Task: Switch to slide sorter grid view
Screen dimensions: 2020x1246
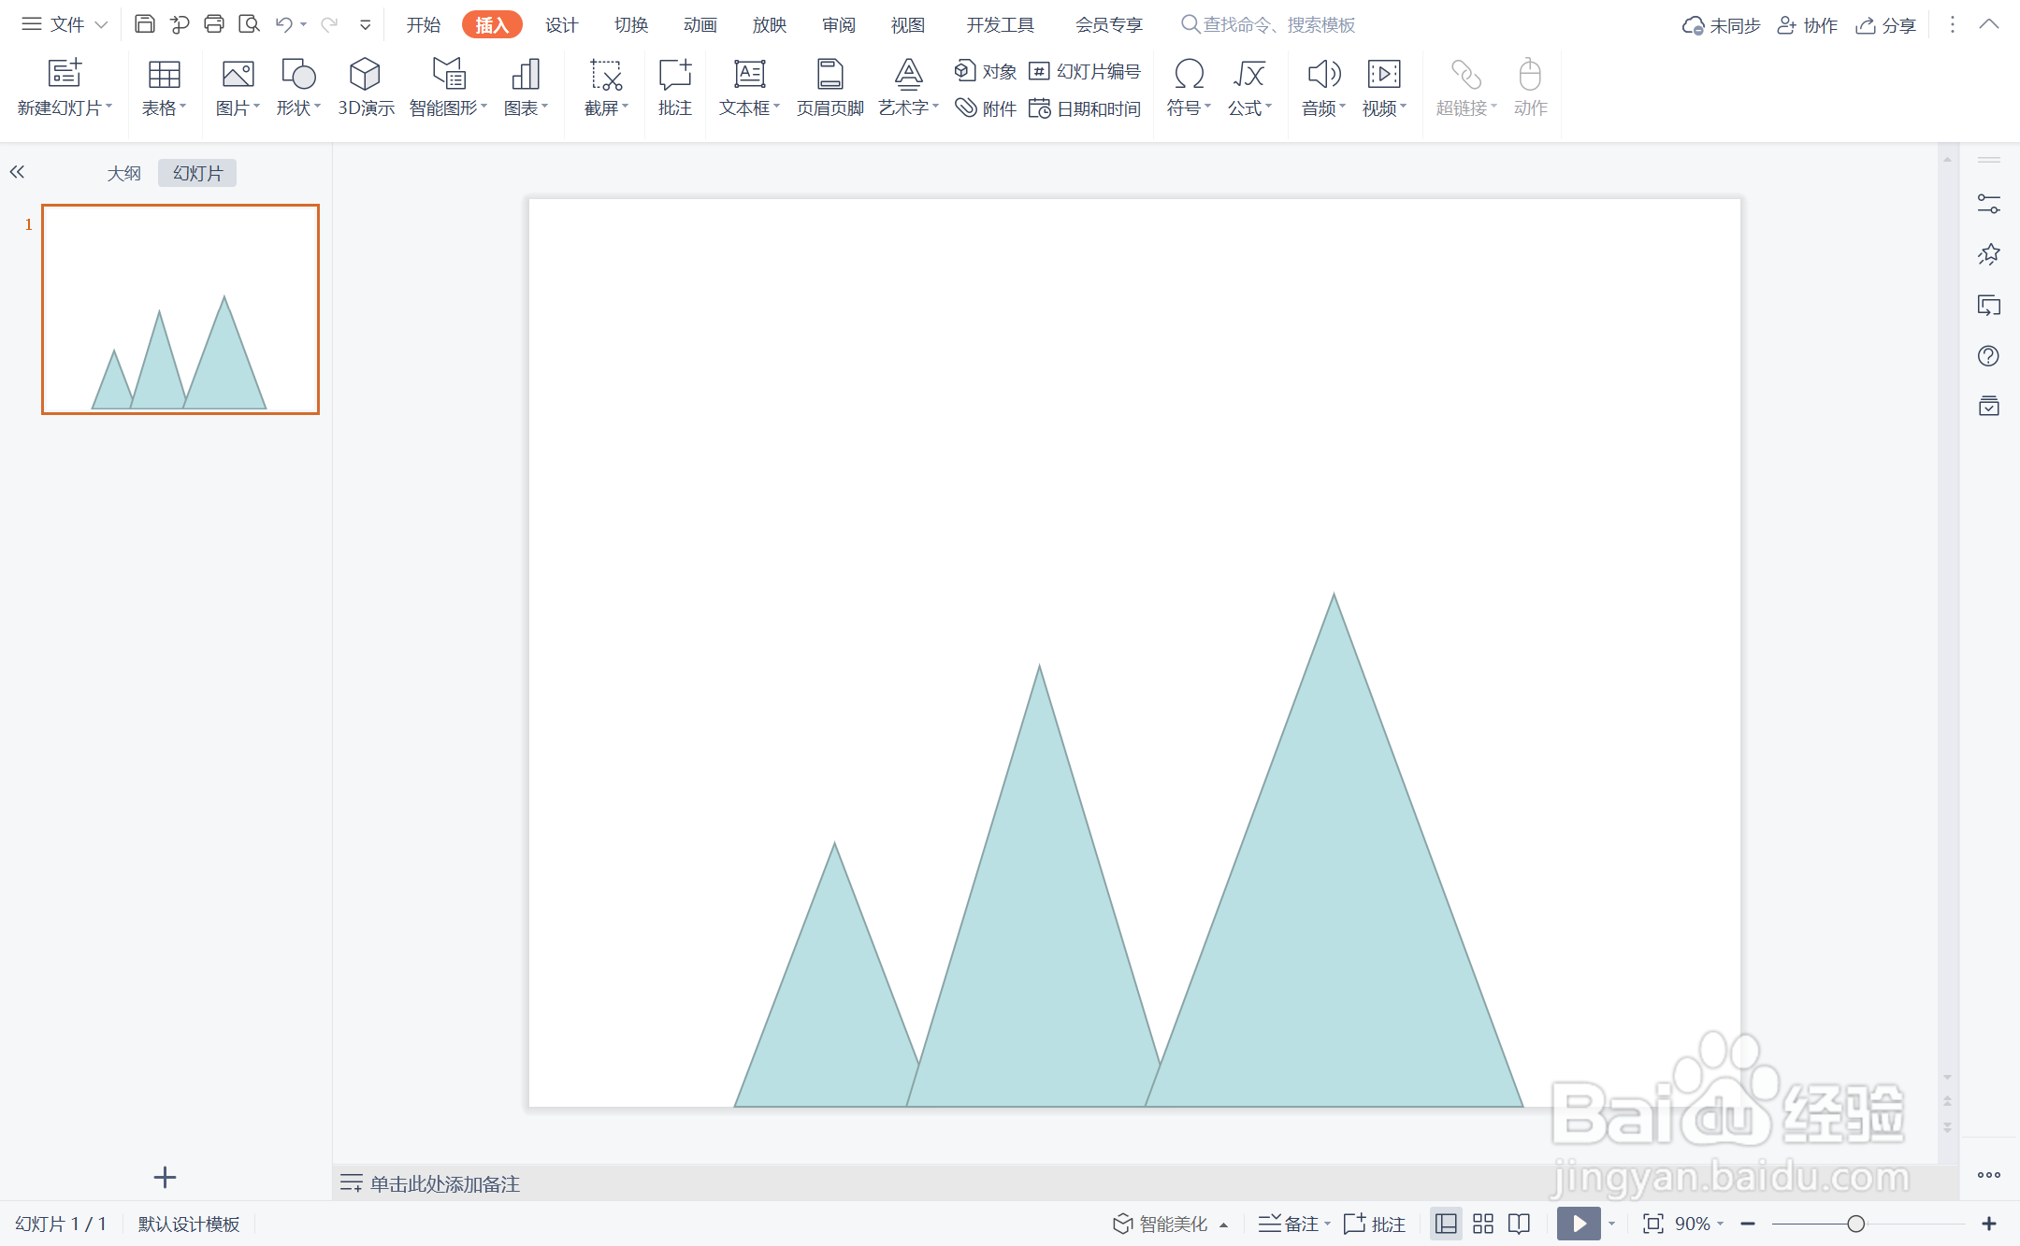Action: pos(1483,1224)
